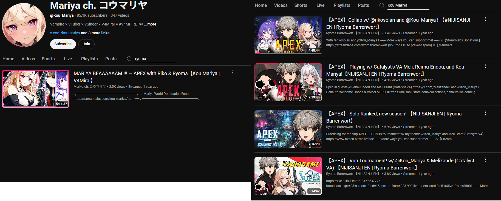Click @Kou_Mariya channel handle

[x=62, y=15]
